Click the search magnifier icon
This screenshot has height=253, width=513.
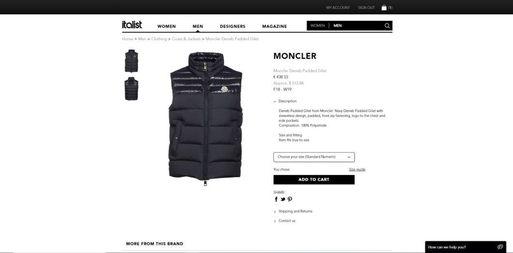387,26
